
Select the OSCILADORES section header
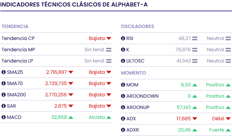(x=137, y=26)
